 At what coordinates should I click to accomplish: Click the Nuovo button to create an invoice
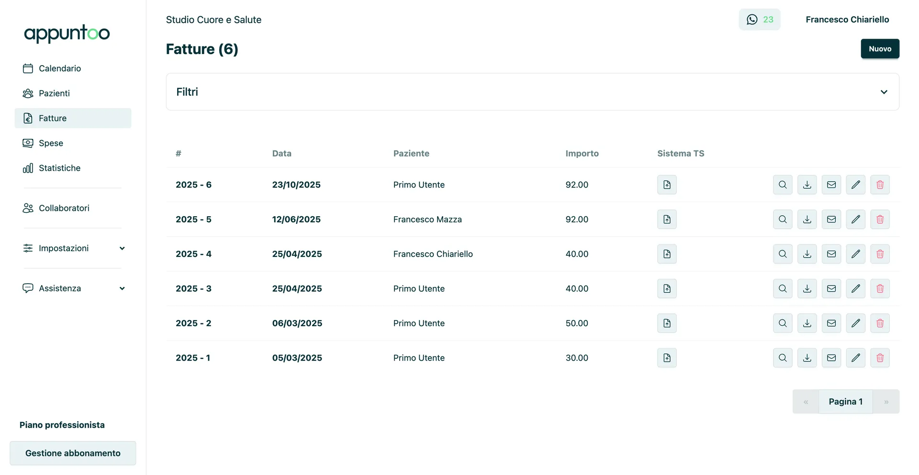coord(880,48)
